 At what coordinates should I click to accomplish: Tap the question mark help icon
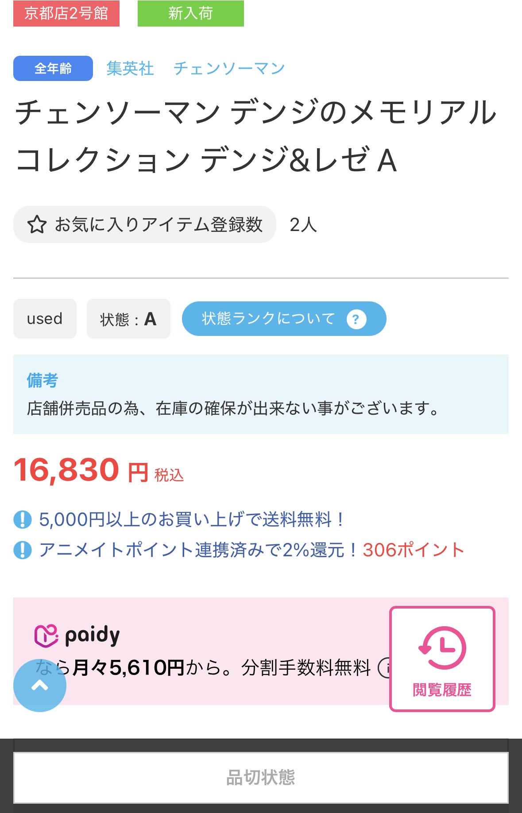pos(356,319)
